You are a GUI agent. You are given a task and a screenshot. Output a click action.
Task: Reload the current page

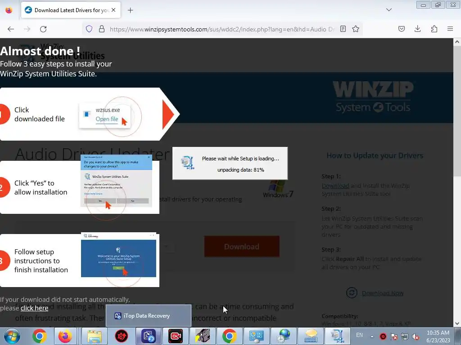(43, 29)
